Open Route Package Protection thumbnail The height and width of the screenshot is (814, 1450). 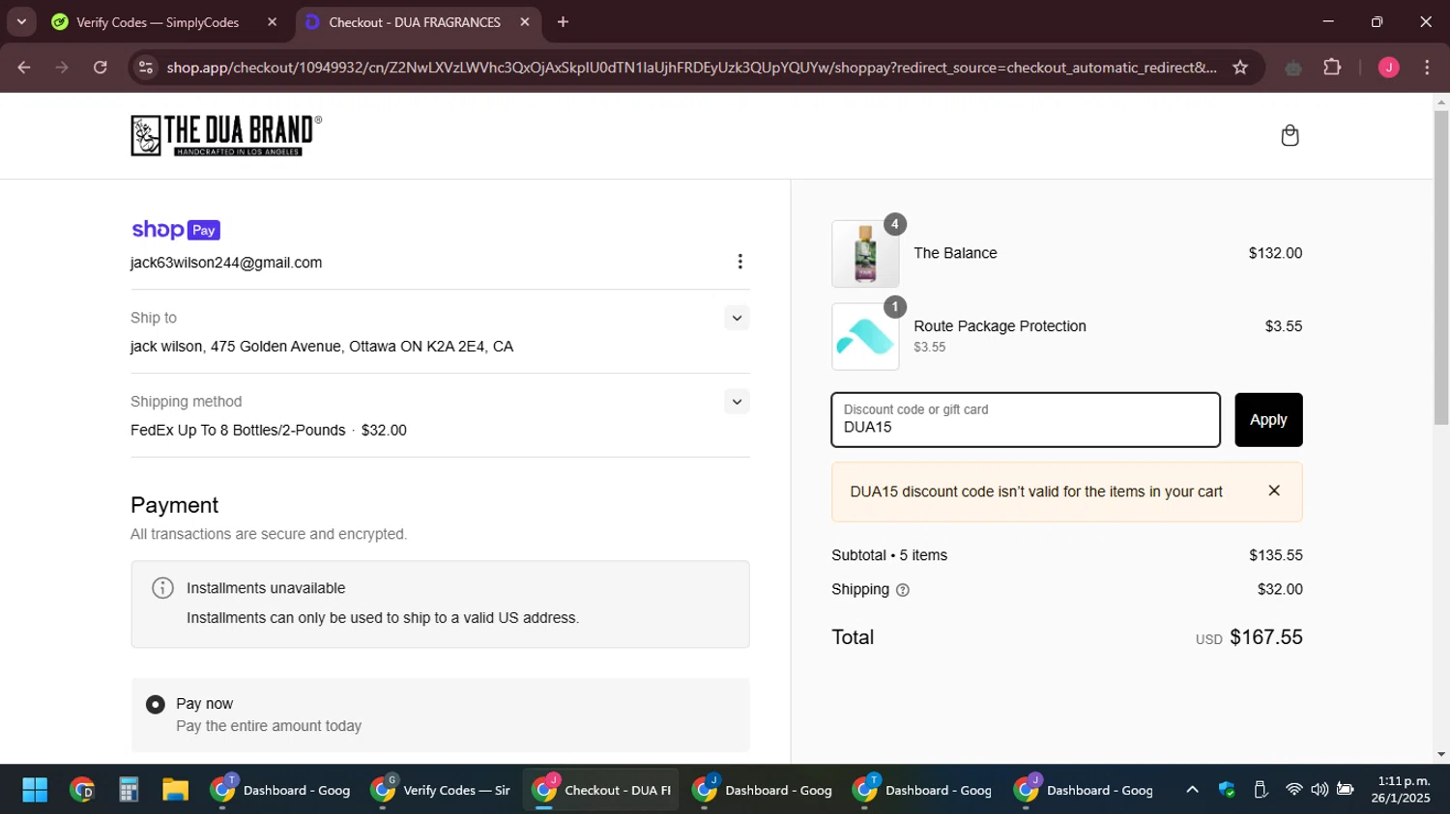(865, 337)
